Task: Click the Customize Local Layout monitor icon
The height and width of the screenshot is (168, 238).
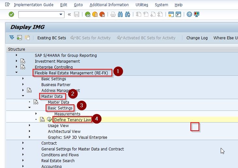Action: (197, 14)
